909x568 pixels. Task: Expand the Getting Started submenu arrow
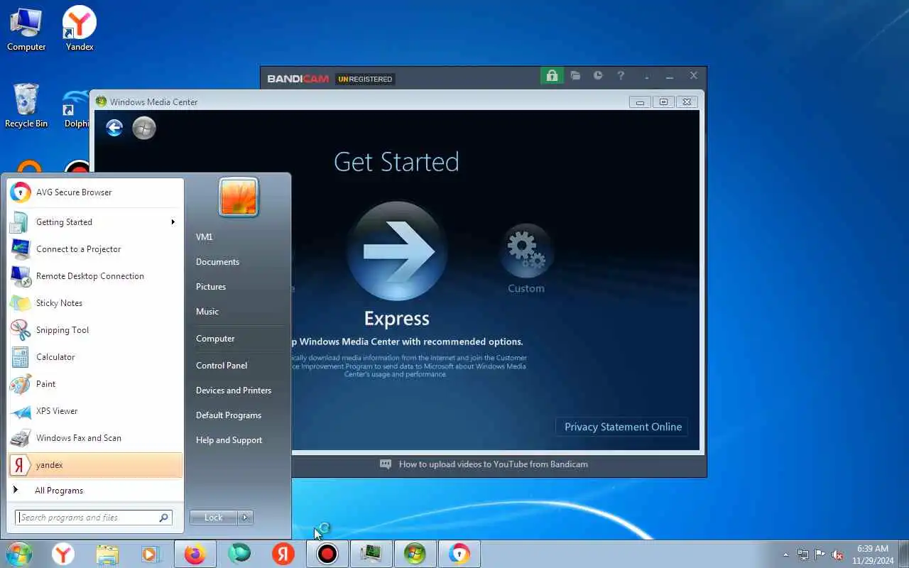tap(173, 222)
